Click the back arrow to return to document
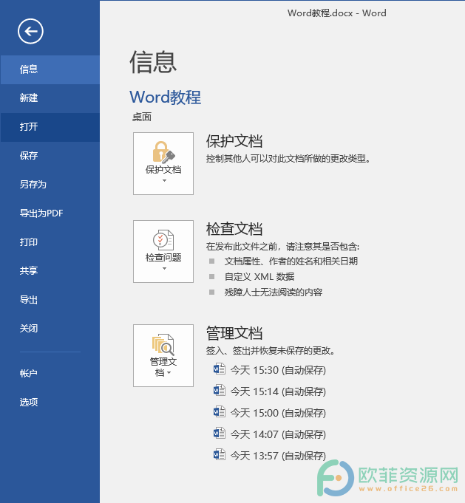Image resolution: width=465 pixels, height=503 pixels. point(30,31)
